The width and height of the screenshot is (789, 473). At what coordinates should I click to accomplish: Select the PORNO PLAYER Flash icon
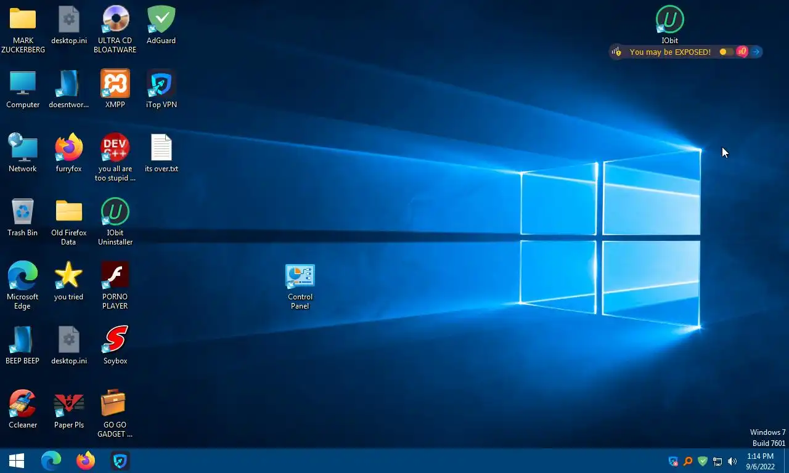coord(115,276)
